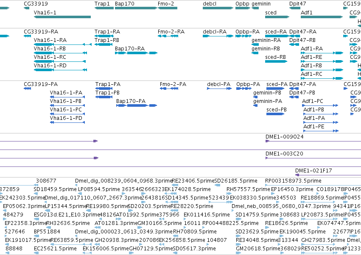Click the Adf1-RC transcript label
This screenshot has height=255, width=361.
pyautogui.click(x=311, y=74)
